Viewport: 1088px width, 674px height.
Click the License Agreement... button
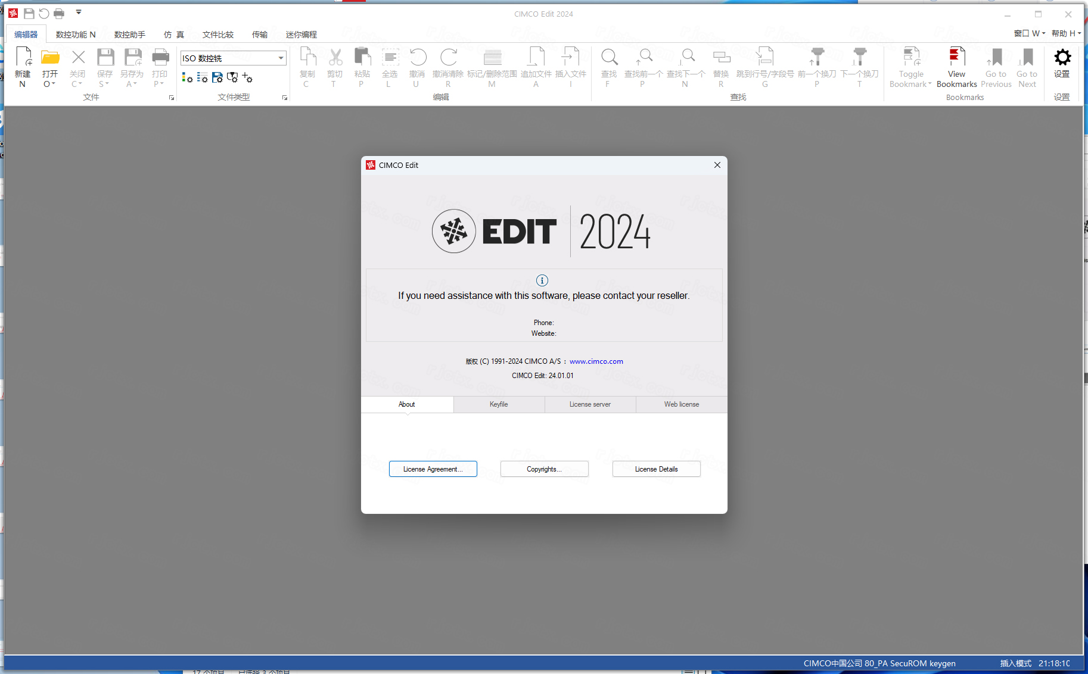tap(433, 469)
